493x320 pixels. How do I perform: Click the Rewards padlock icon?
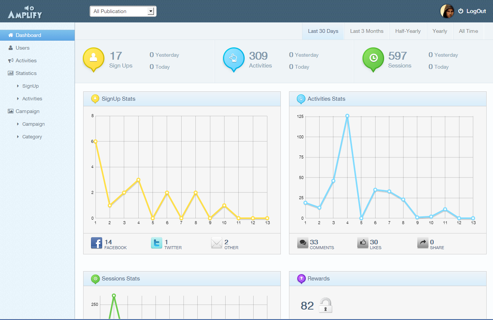tap(326, 305)
